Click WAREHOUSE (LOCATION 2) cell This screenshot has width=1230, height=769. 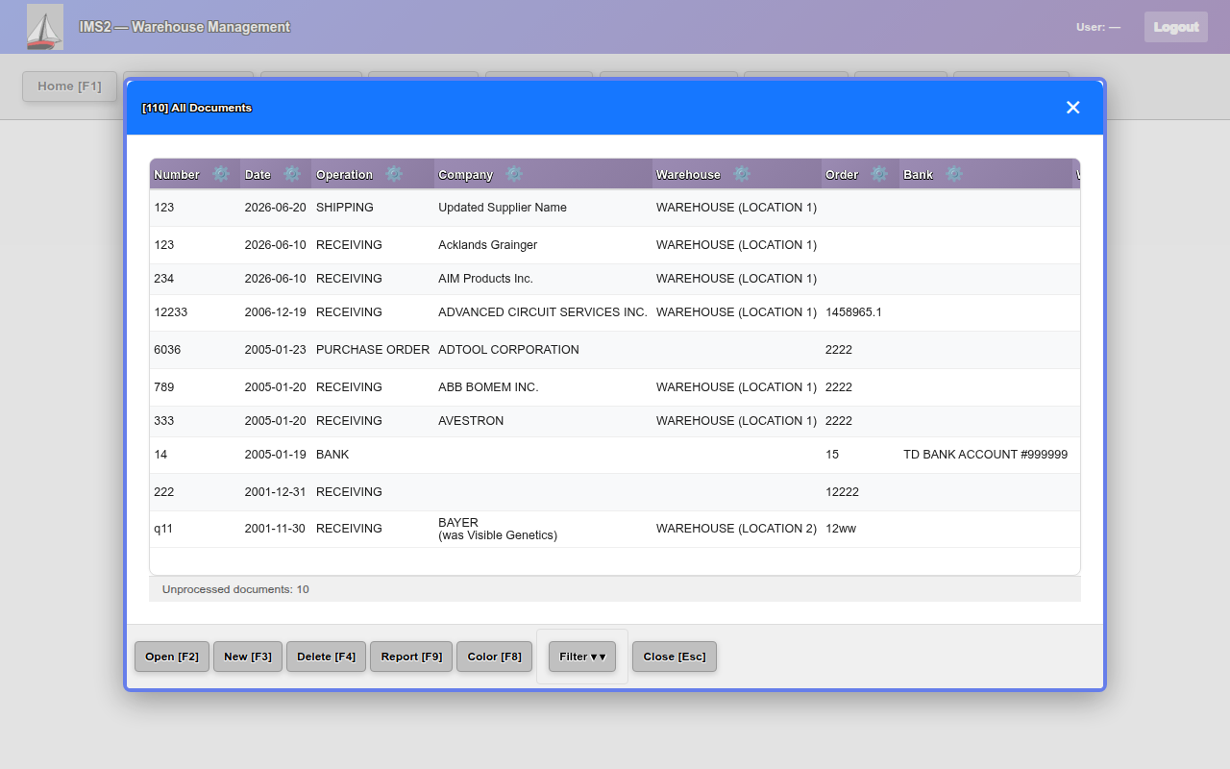point(736,529)
